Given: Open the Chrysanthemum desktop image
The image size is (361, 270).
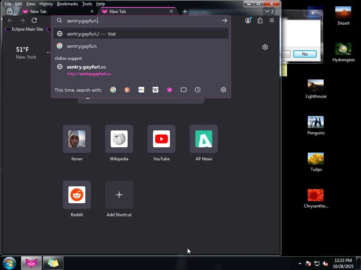Looking at the screenshot, I should 316,198.
